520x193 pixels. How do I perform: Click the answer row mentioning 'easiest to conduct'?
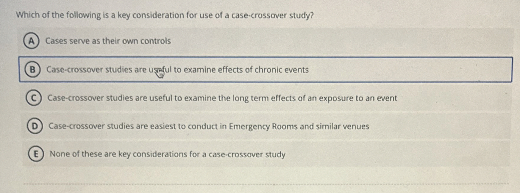(x=208, y=126)
